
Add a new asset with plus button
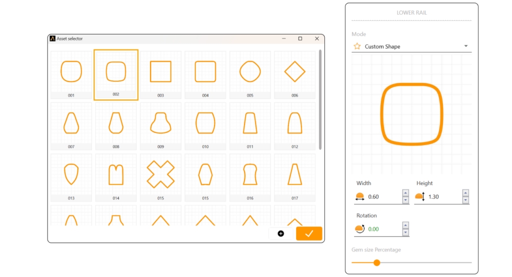tap(281, 233)
